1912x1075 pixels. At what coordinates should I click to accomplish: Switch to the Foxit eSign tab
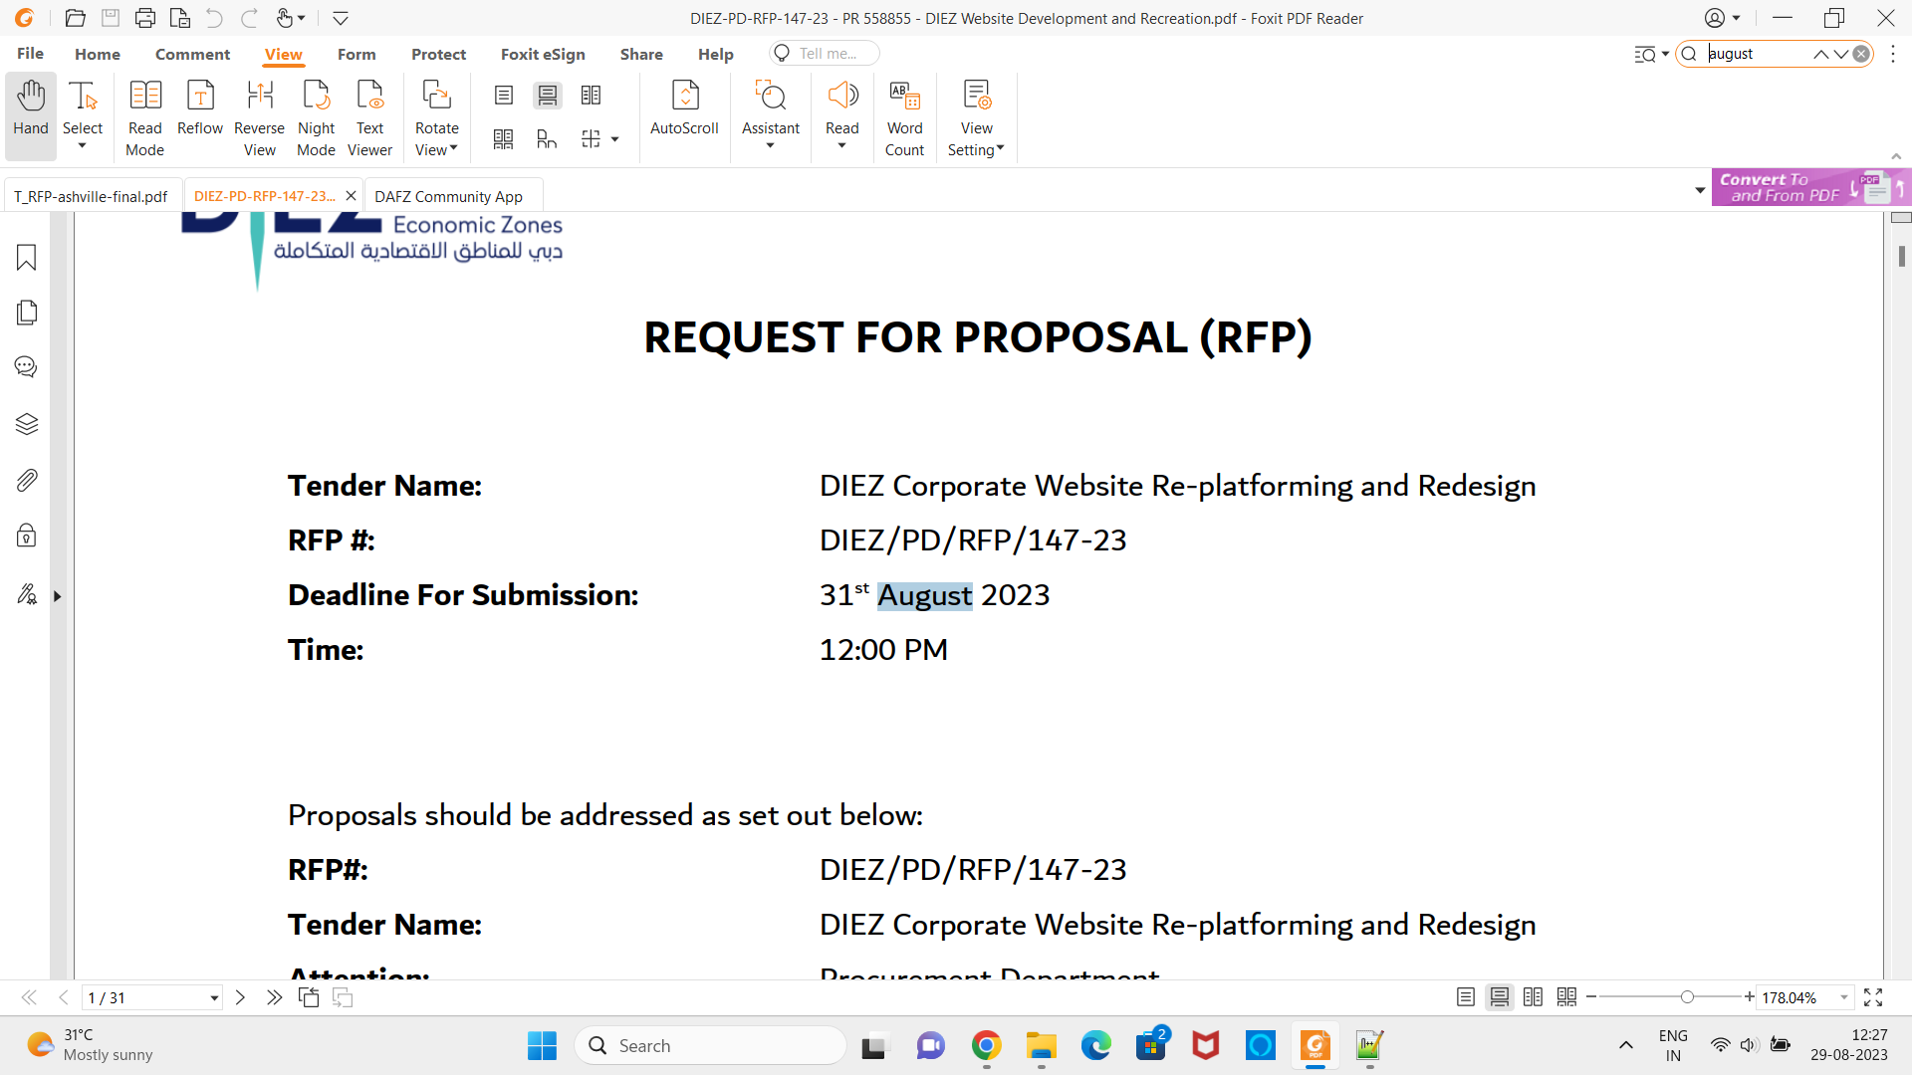544,54
